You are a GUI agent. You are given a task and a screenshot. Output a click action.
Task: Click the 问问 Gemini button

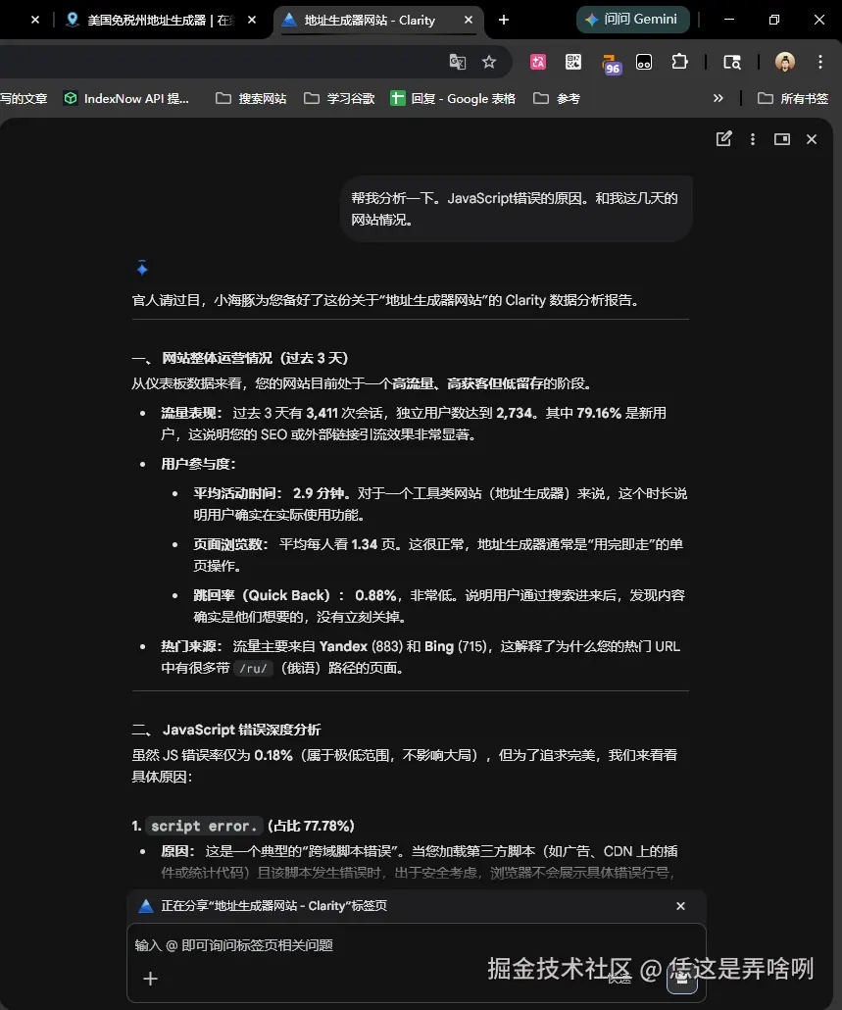point(633,20)
